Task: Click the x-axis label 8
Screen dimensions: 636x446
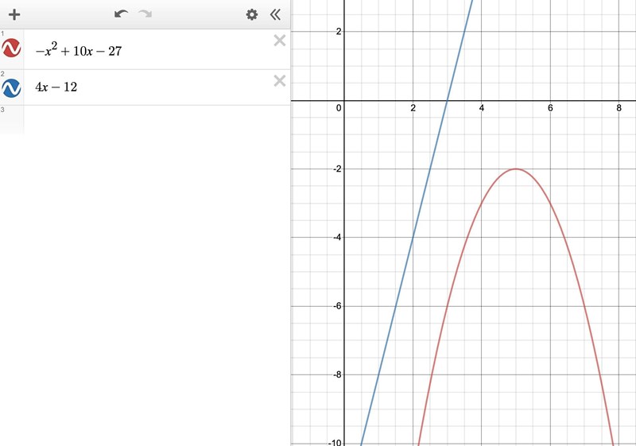Action: click(x=619, y=109)
